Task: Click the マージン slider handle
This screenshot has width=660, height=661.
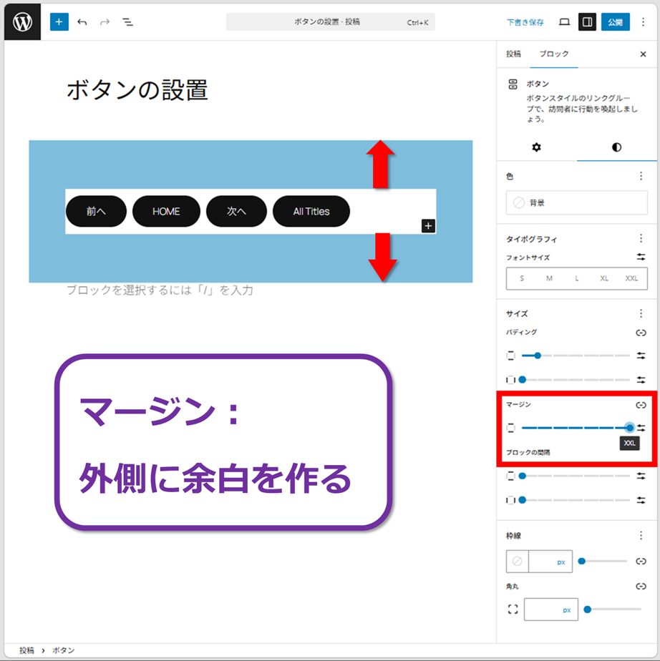Action: [x=629, y=428]
